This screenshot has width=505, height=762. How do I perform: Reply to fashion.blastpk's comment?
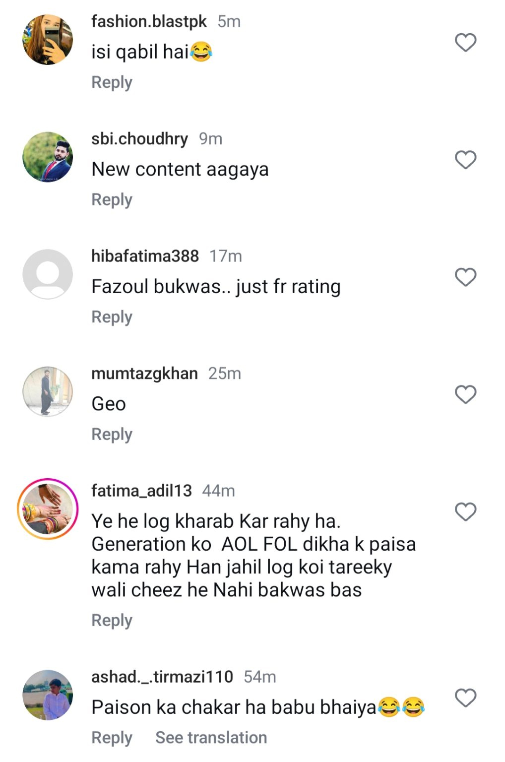112,82
